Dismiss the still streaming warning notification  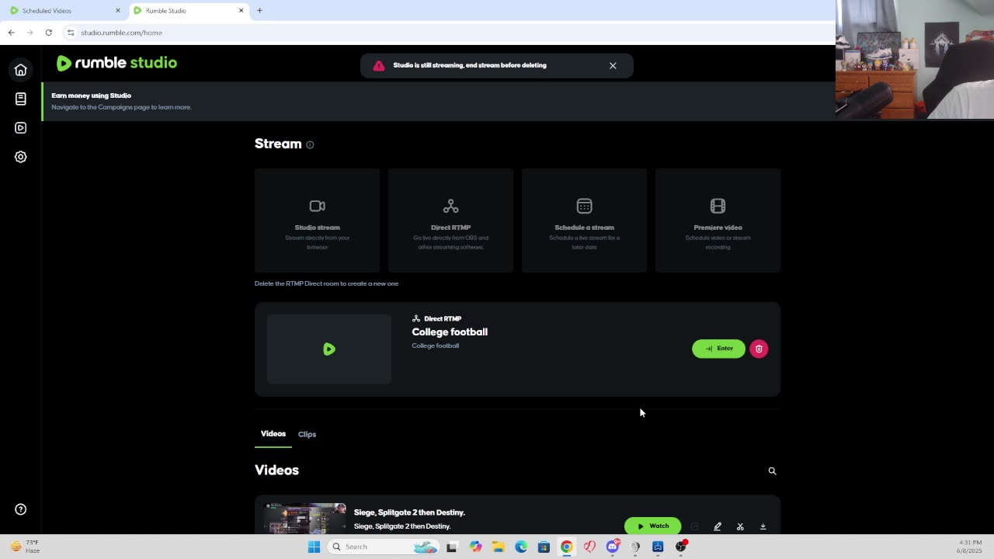coord(613,65)
